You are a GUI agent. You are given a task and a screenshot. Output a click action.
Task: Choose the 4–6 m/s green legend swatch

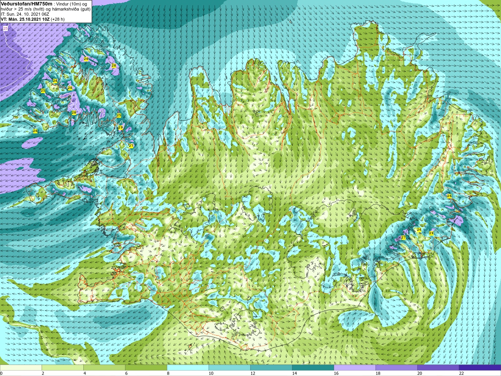click(x=104, y=368)
